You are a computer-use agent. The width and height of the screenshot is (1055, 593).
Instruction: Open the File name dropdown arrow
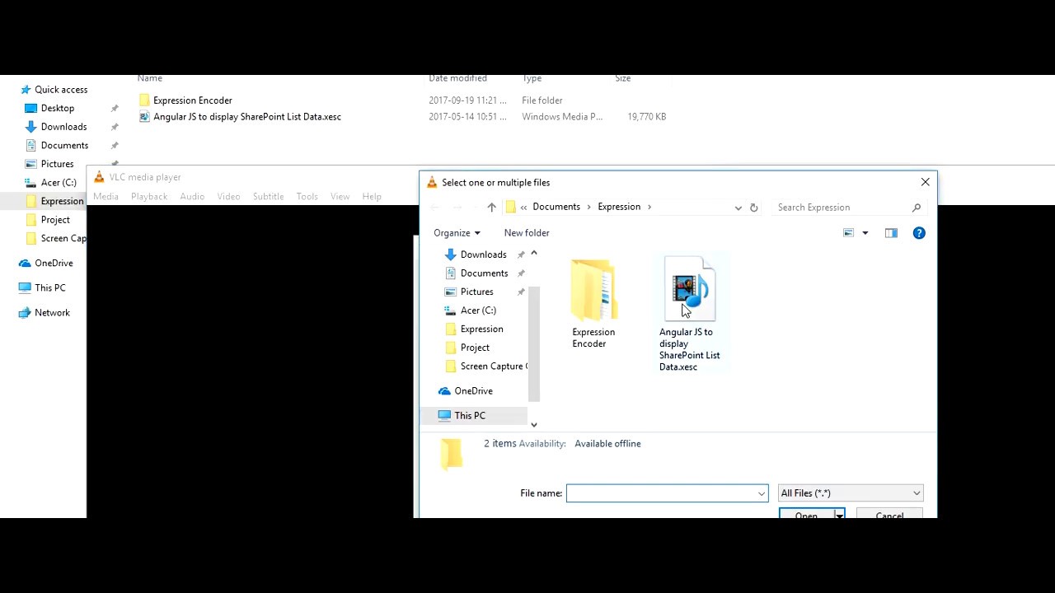[x=762, y=493]
